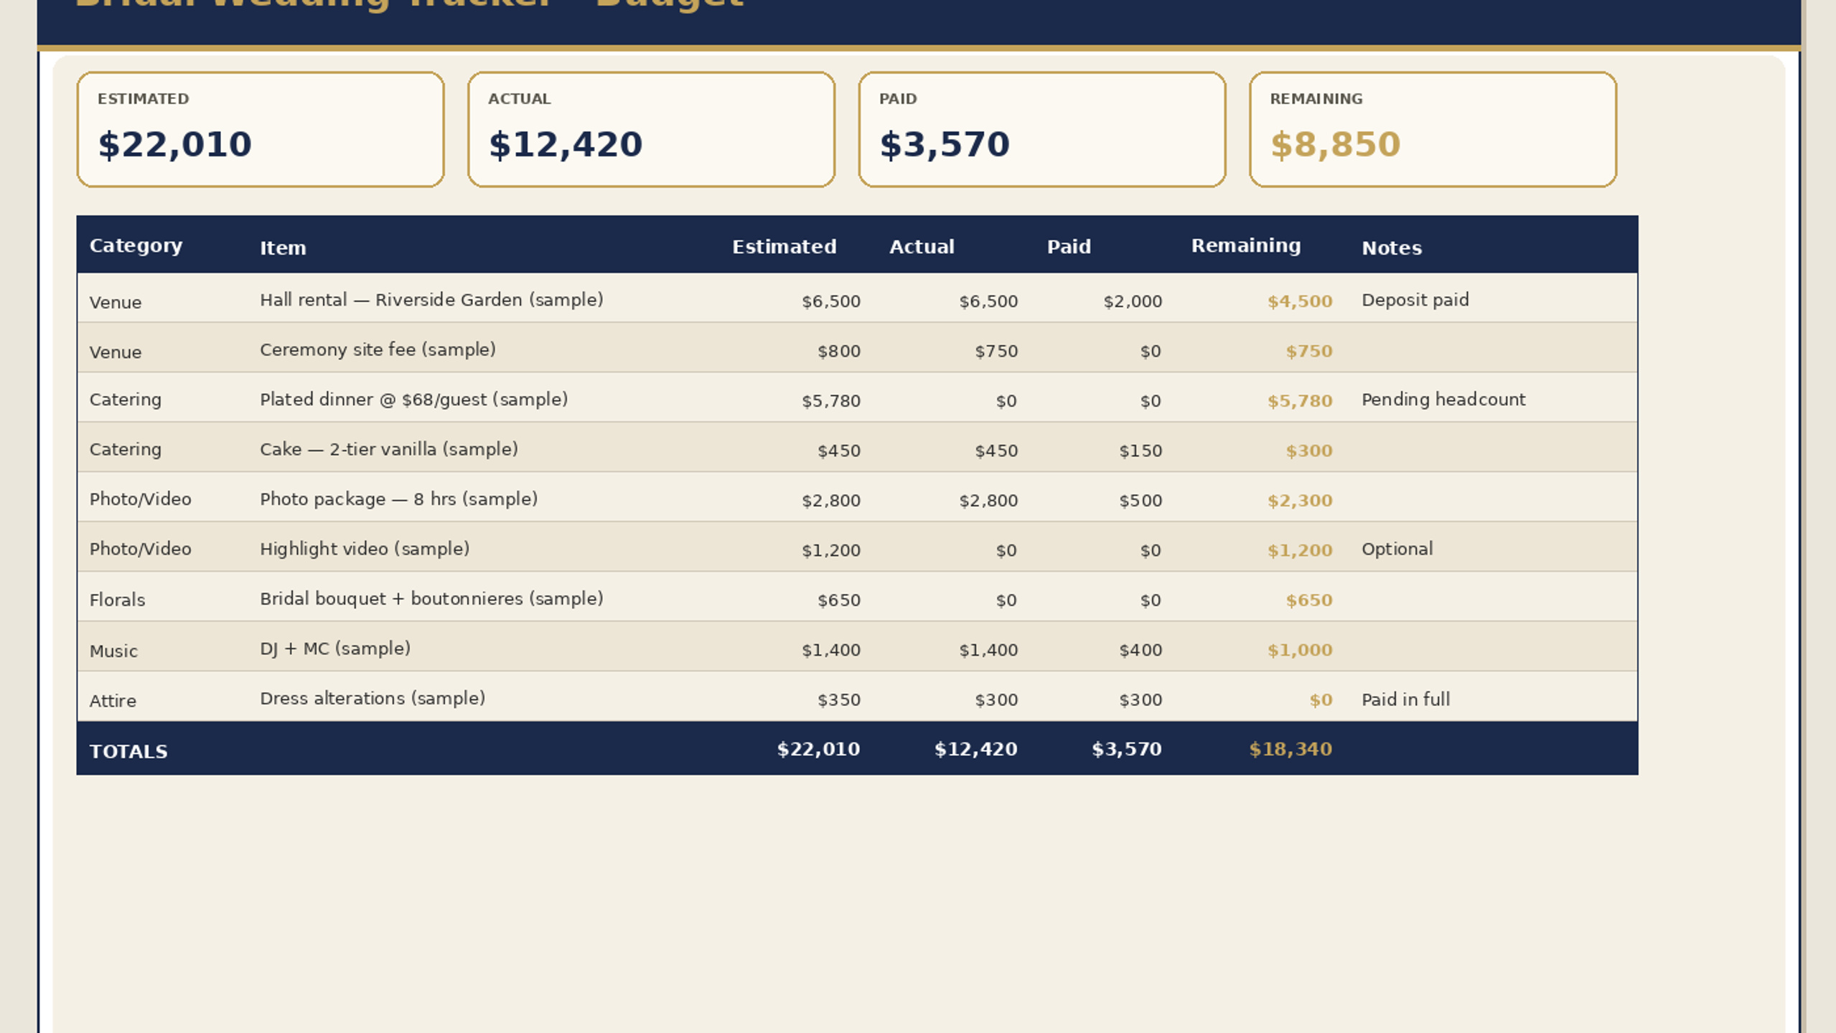Click the Optional note for Highlight video
The image size is (1836, 1033).
click(x=1397, y=549)
